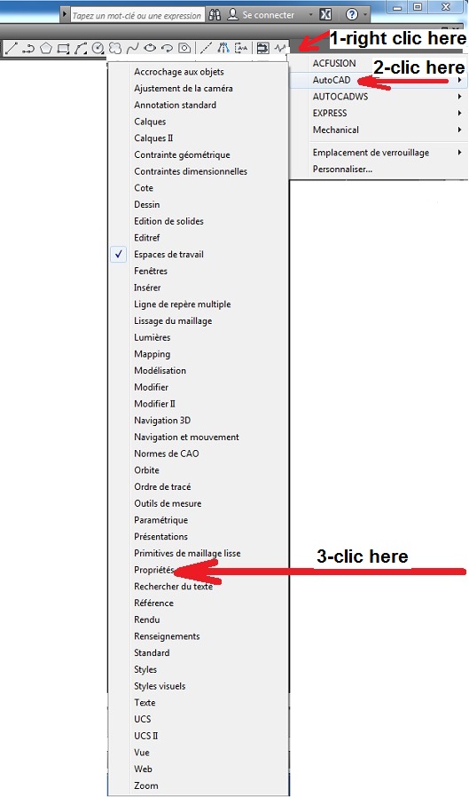The width and height of the screenshot is (469, 797).
Task: Select the Ellipse tool icon
Action: point(150,48)
